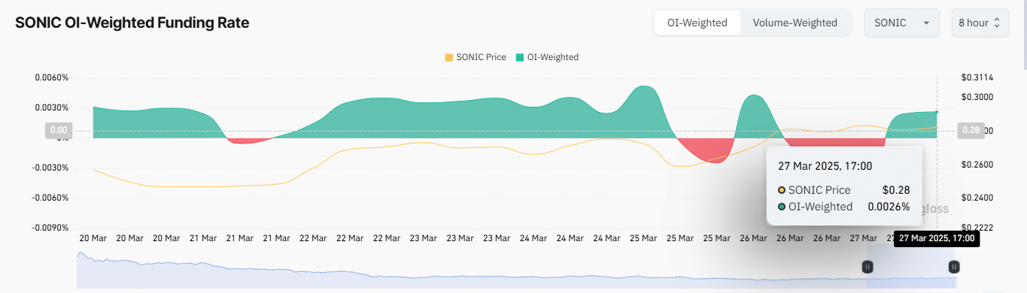Image resolution: width=1027 pixels, height=293 pixels.
Task: Click the left range slider handle
Action: 867,266
